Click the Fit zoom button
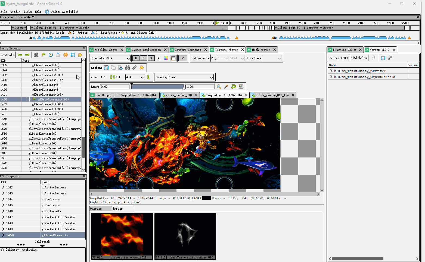This screenshot has height=262, width=425. (x=116, y=77)
